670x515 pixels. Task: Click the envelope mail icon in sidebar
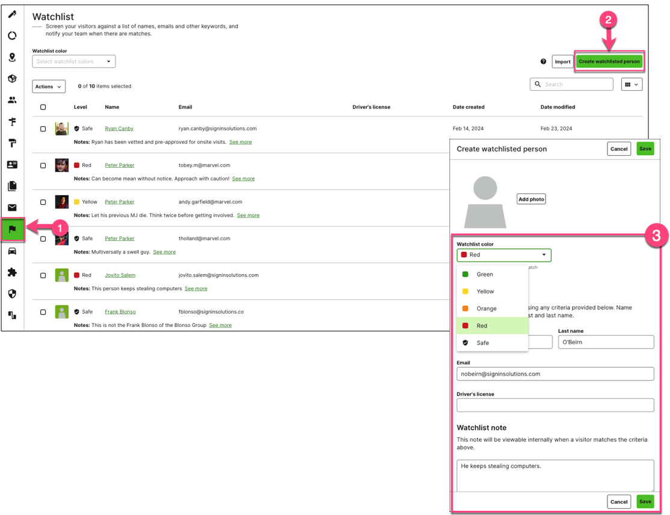pos(12,208)
